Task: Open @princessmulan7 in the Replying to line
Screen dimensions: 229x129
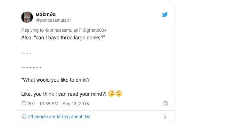Action: (63, 30)
